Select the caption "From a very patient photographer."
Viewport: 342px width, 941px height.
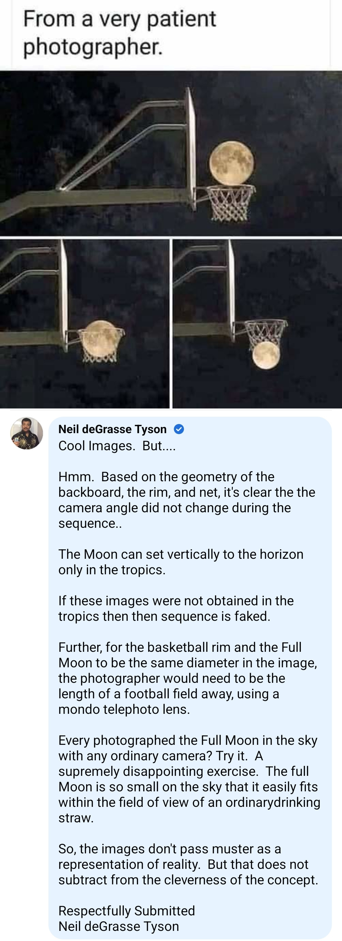(x=120, y=33)
